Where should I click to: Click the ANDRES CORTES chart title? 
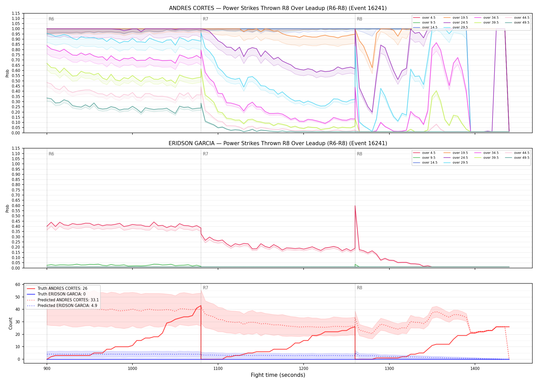[x=278, y=8]
